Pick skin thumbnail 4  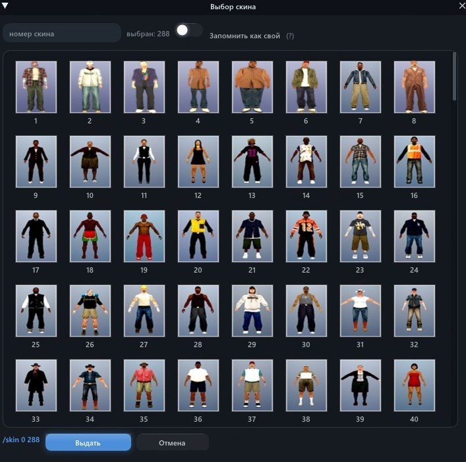[x=198, y=87]
